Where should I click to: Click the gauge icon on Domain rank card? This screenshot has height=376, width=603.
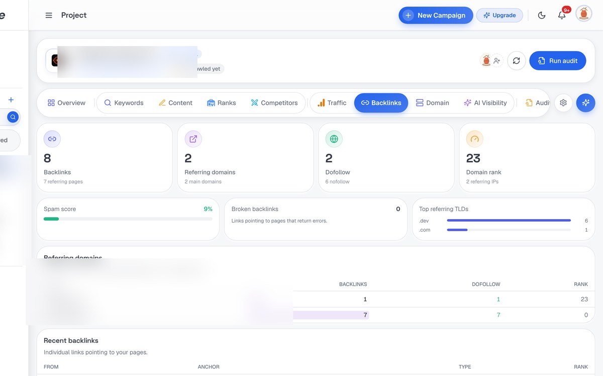474,139
